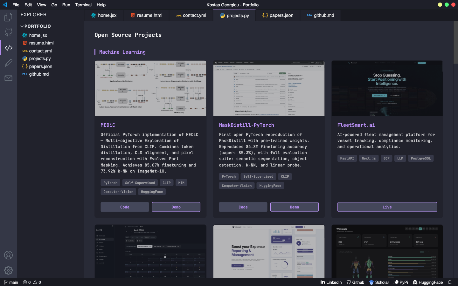Click the Workouts dashboard project thumbnail
The height and width of the screenshot is (286, 458).
tap(387, 251)
